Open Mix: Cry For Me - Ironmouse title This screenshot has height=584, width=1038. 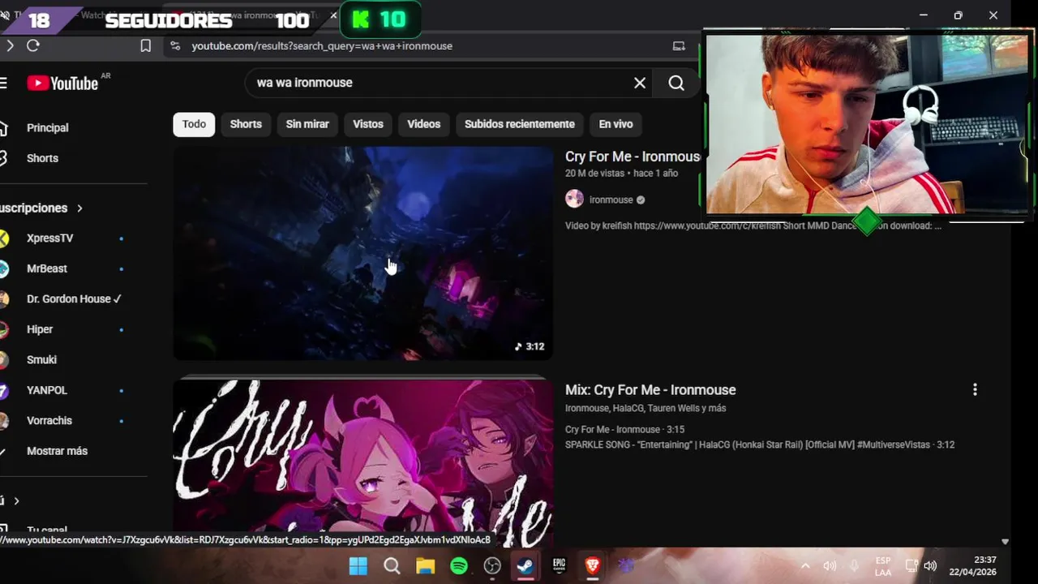coord(650,390)
